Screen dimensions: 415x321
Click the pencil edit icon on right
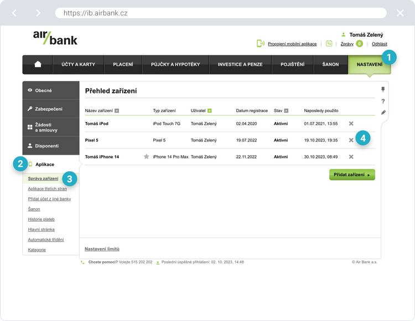[x=383, y=113]
